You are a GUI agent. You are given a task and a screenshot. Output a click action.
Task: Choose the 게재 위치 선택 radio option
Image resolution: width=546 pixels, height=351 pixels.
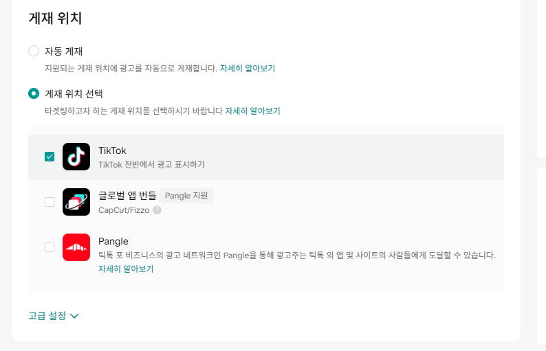[x=34, y=93]
